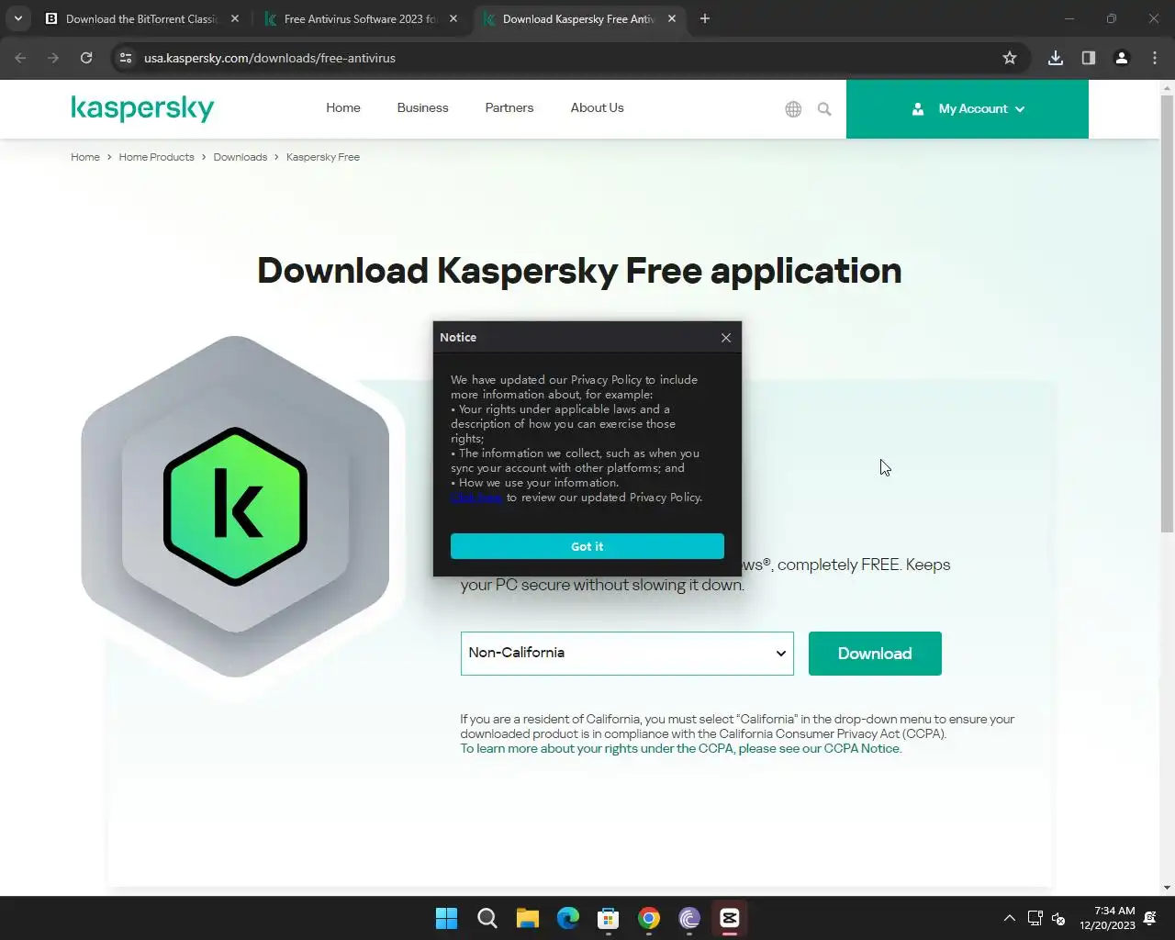The image size is (1175, 940).
Task: Open the clock showing 7:34 AM
Action: 1107,918
